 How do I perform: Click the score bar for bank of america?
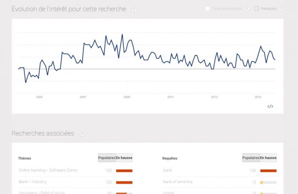pyautogui.click(x=268, y=183)
